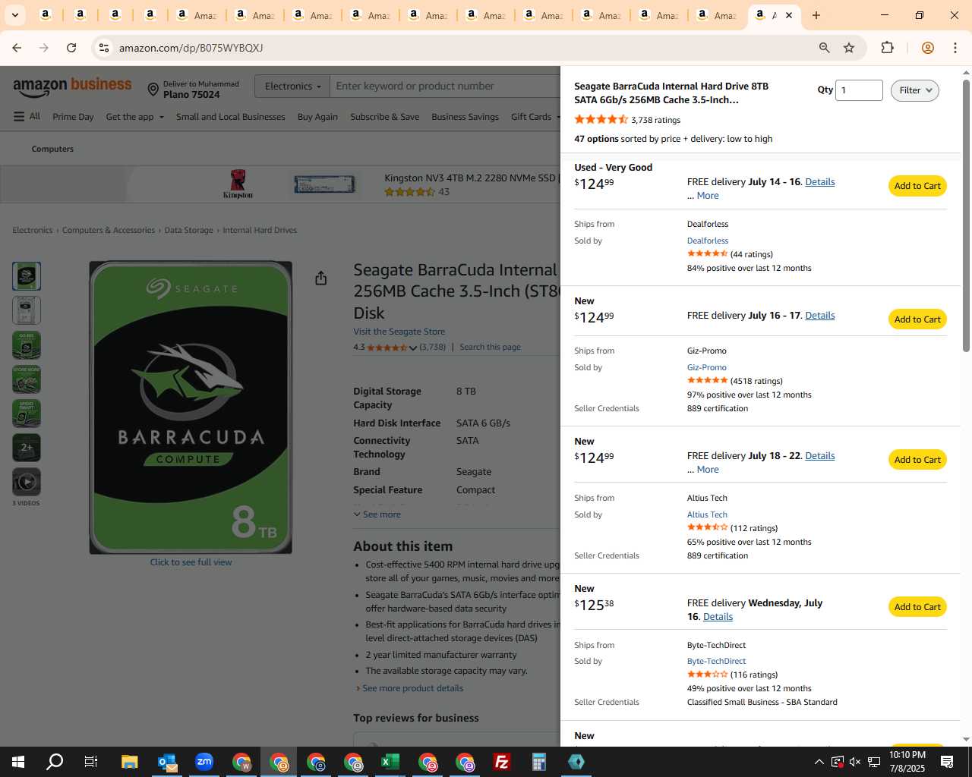Viewport: 972px width, 777px height.
Task: Open Giz-Promo seller link
Action: [707, 367]
